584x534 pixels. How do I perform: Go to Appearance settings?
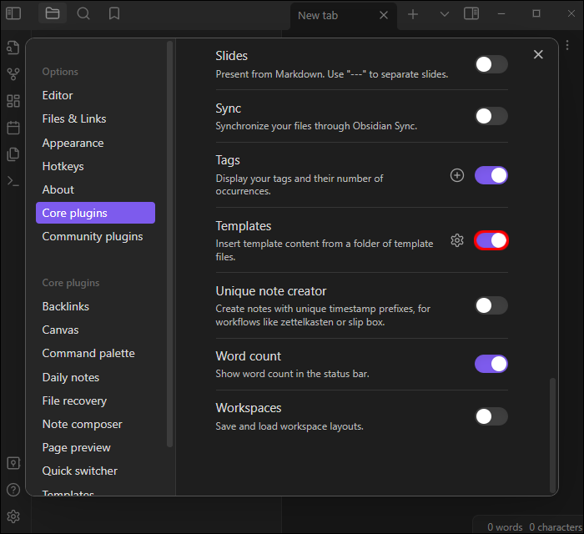pyautogui.click(x=73, y=143)
